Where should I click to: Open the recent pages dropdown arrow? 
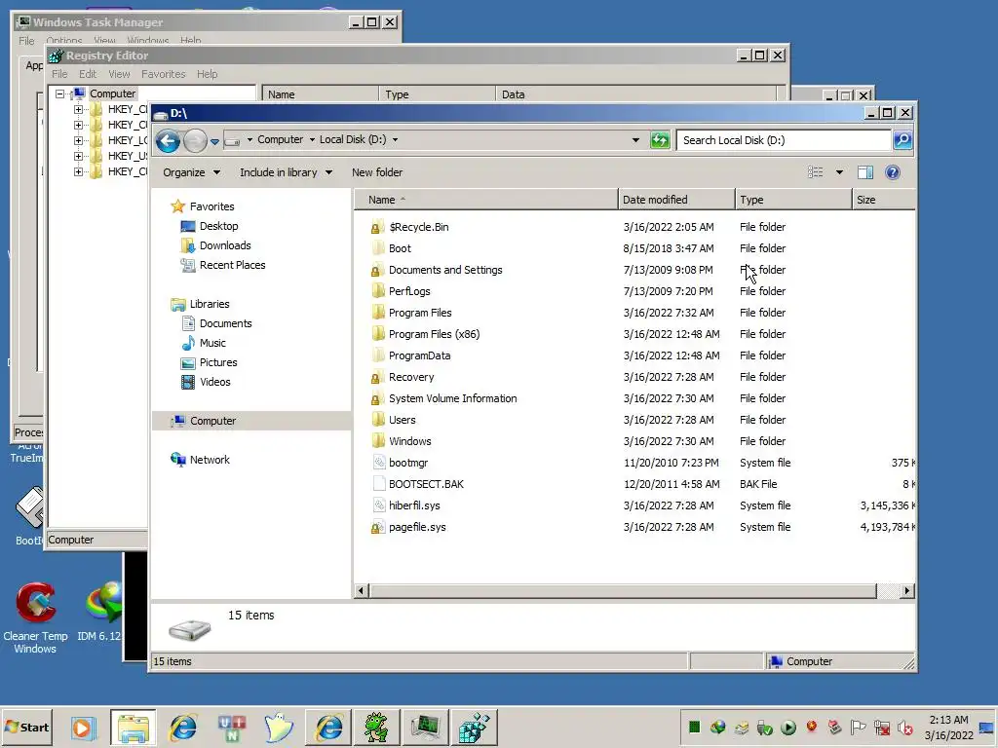[x=214, y=141]
